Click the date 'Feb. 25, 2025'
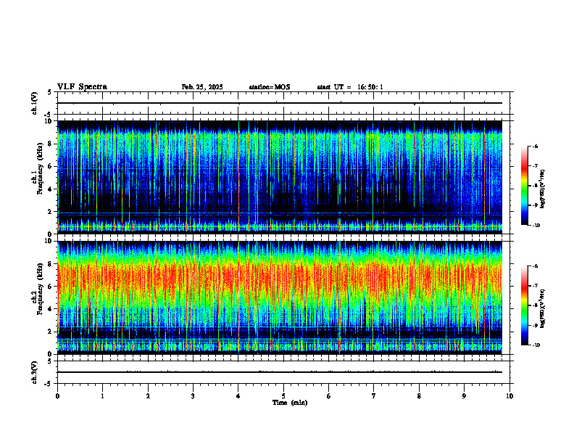Screen dimensions: 574x444 pyautogui.click(x=202, y=87)
